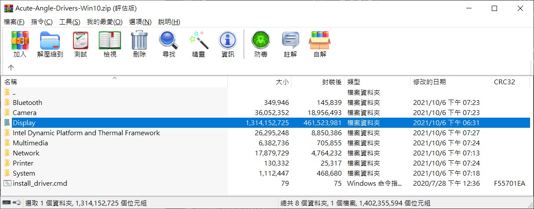
Task: Click the 解壓縮到 (Extract To) icon
Action: [50, 44]
